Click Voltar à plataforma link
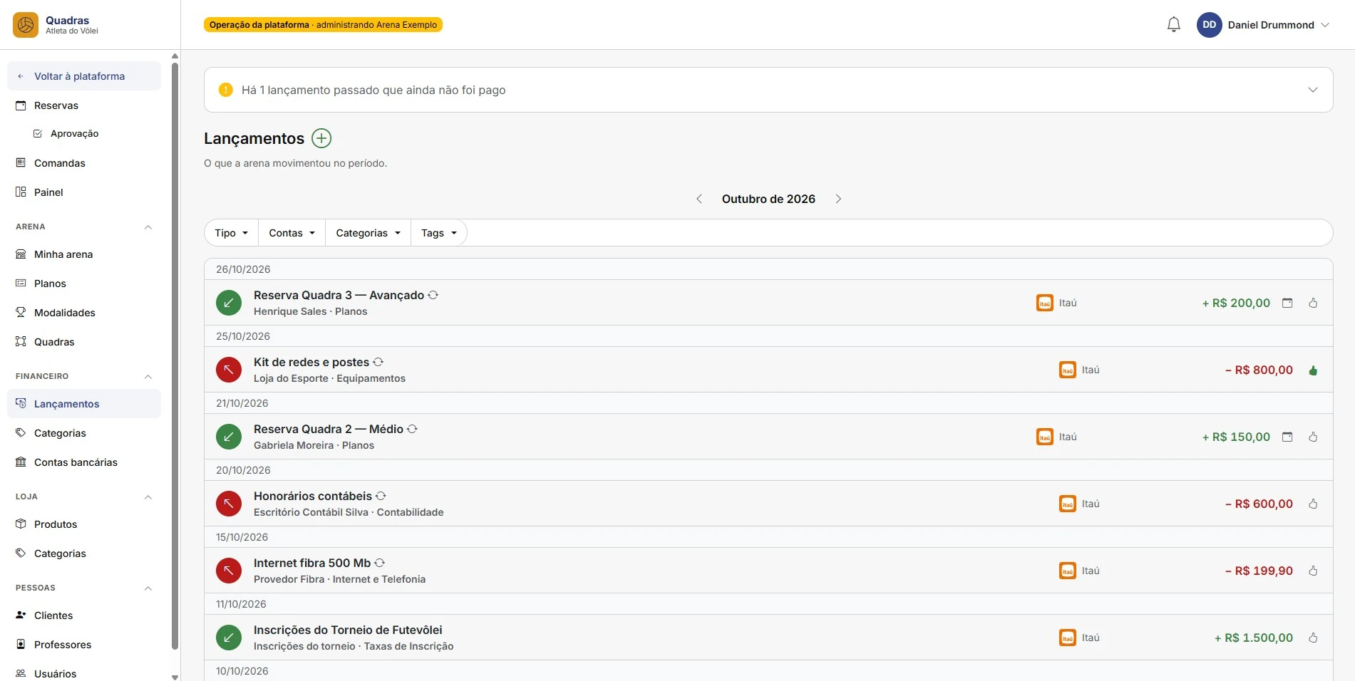The image size is (1355, 681). (x=84, y=76)
